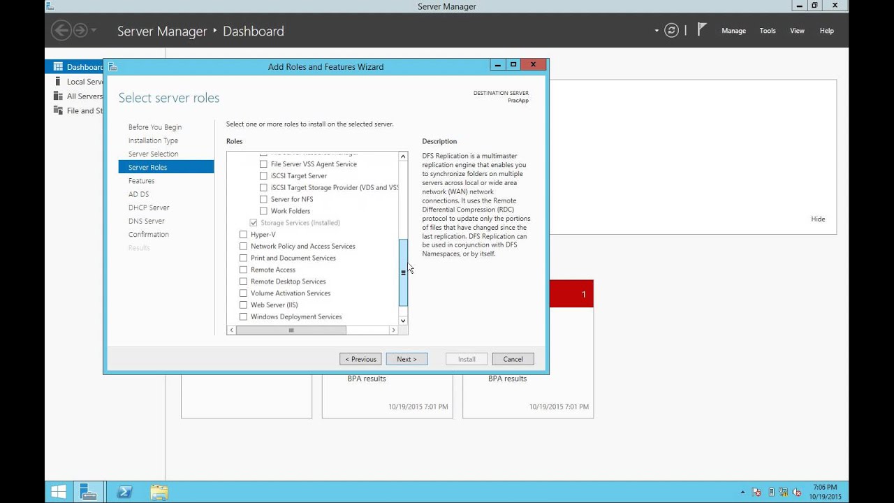Click the network warning tray icon

[784, 493]
